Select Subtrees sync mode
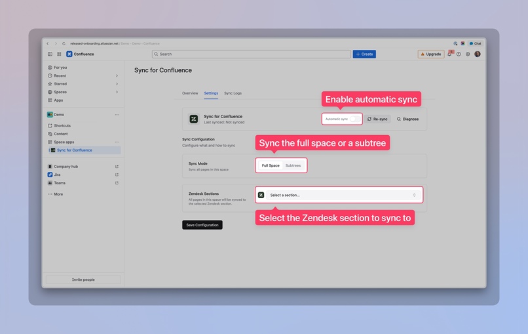Screen dimensions: 528x334 point(293,165)
